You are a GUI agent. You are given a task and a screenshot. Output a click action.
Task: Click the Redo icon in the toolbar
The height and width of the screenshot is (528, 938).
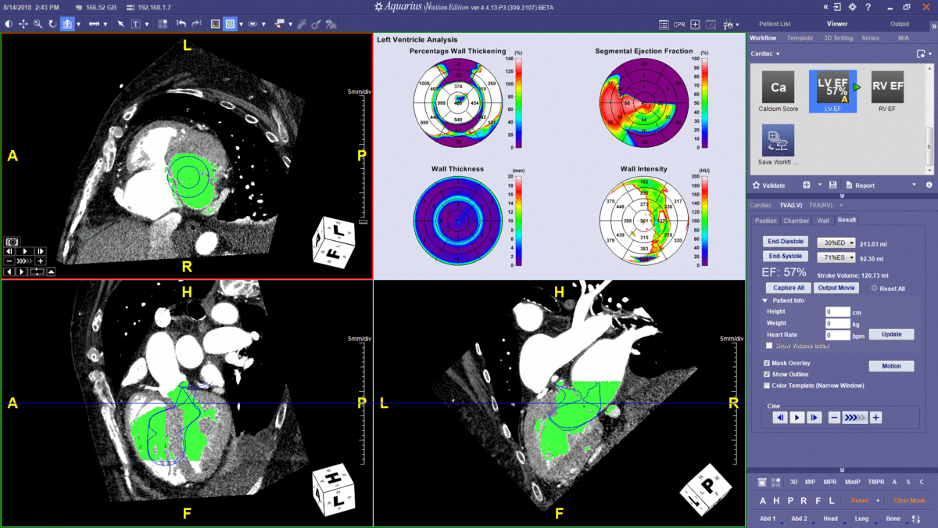tap(196, 23)
